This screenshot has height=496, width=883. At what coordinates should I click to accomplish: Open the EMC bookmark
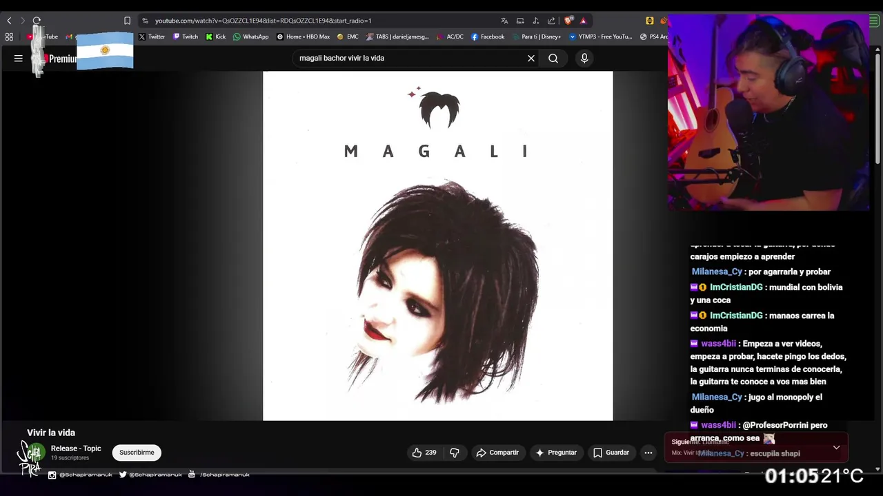[x=348, y=37]
